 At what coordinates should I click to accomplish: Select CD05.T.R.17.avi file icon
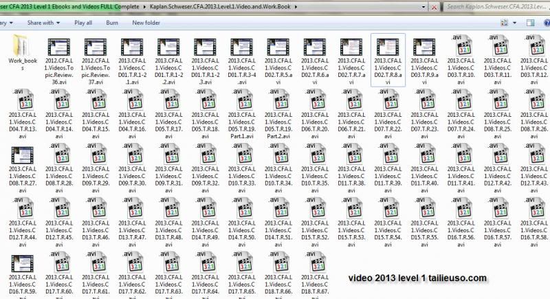pos(168,100)
